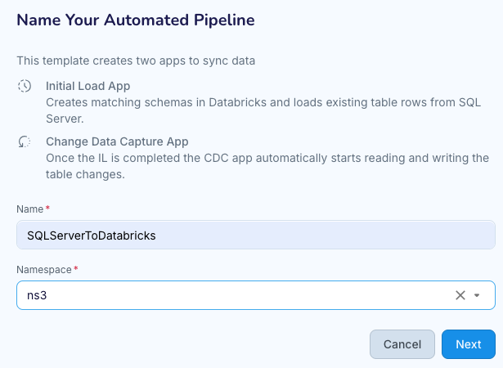Image resolution: width=503 pixels, height=368 pixels.
Task: Click the Initial Load App description paragraph
Action: coord(262,110)
